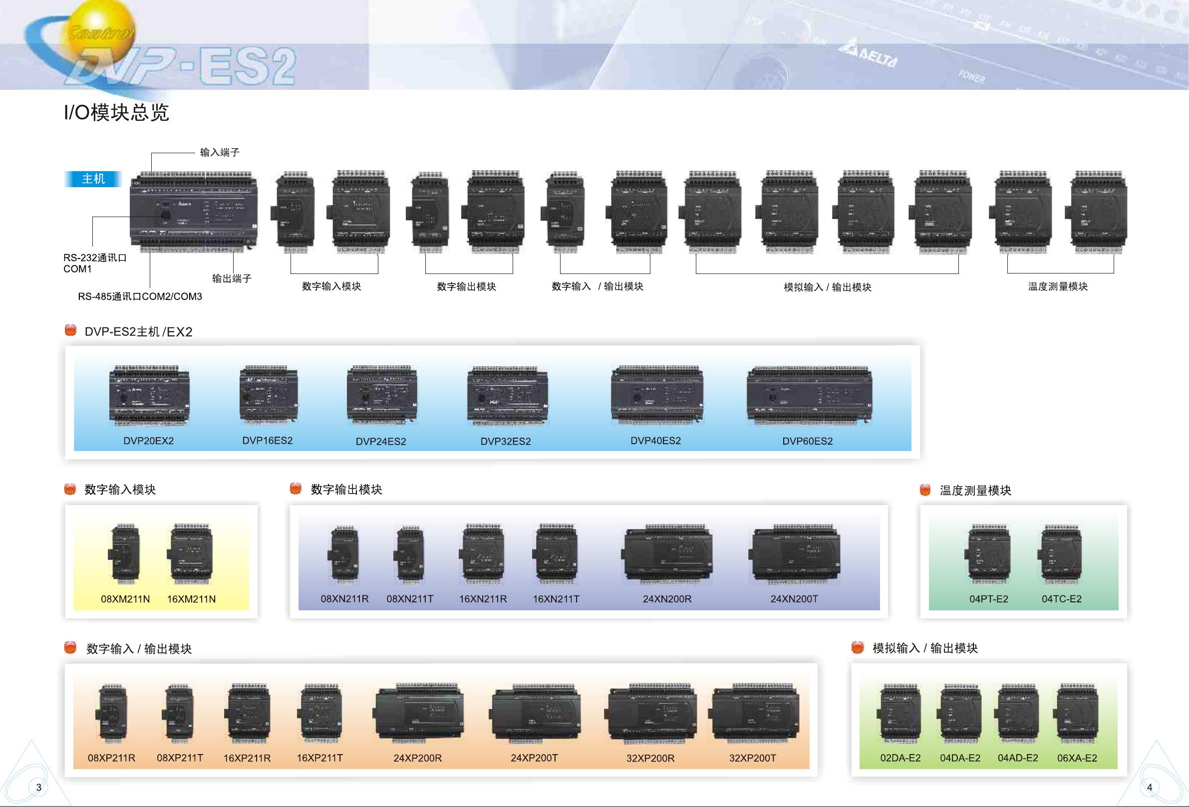Click the 模拟输入 / 输出模块 label under the diagram bracket
This screenshot has width=1189, height=807.
(827, 287)
